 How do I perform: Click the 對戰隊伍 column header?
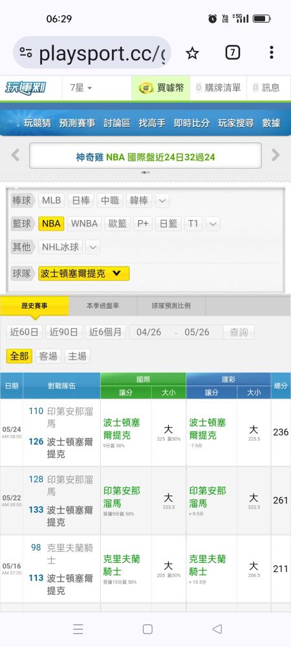pos(62,386)
